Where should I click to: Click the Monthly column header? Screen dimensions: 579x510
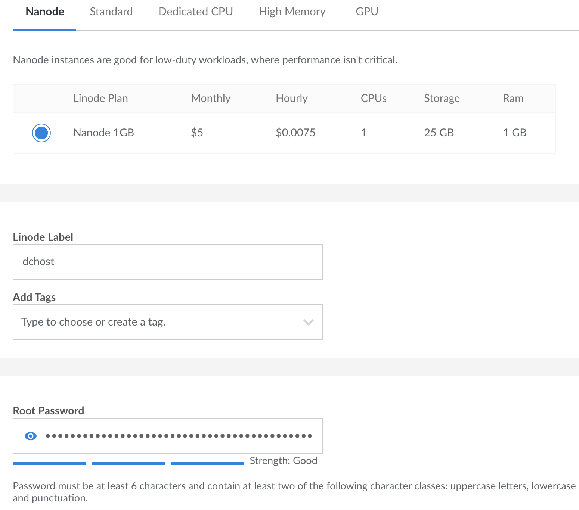tap(211, 99)
